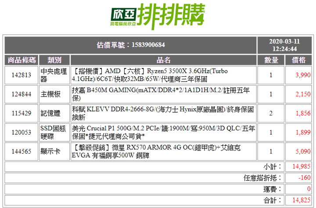
Task: Click the 品名 column header
Action: click(163, 60)
